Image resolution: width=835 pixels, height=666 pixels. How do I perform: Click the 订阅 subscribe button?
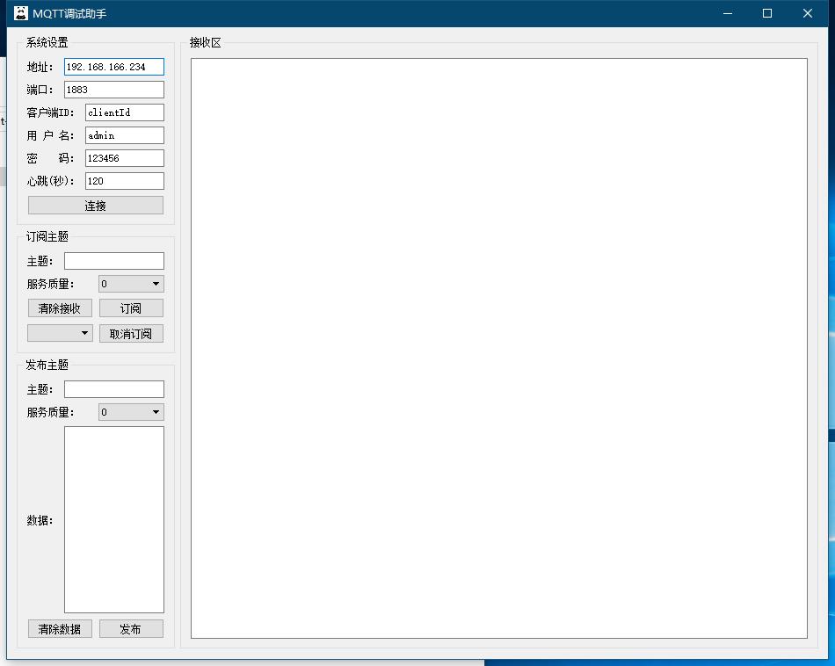pos(131,308)
